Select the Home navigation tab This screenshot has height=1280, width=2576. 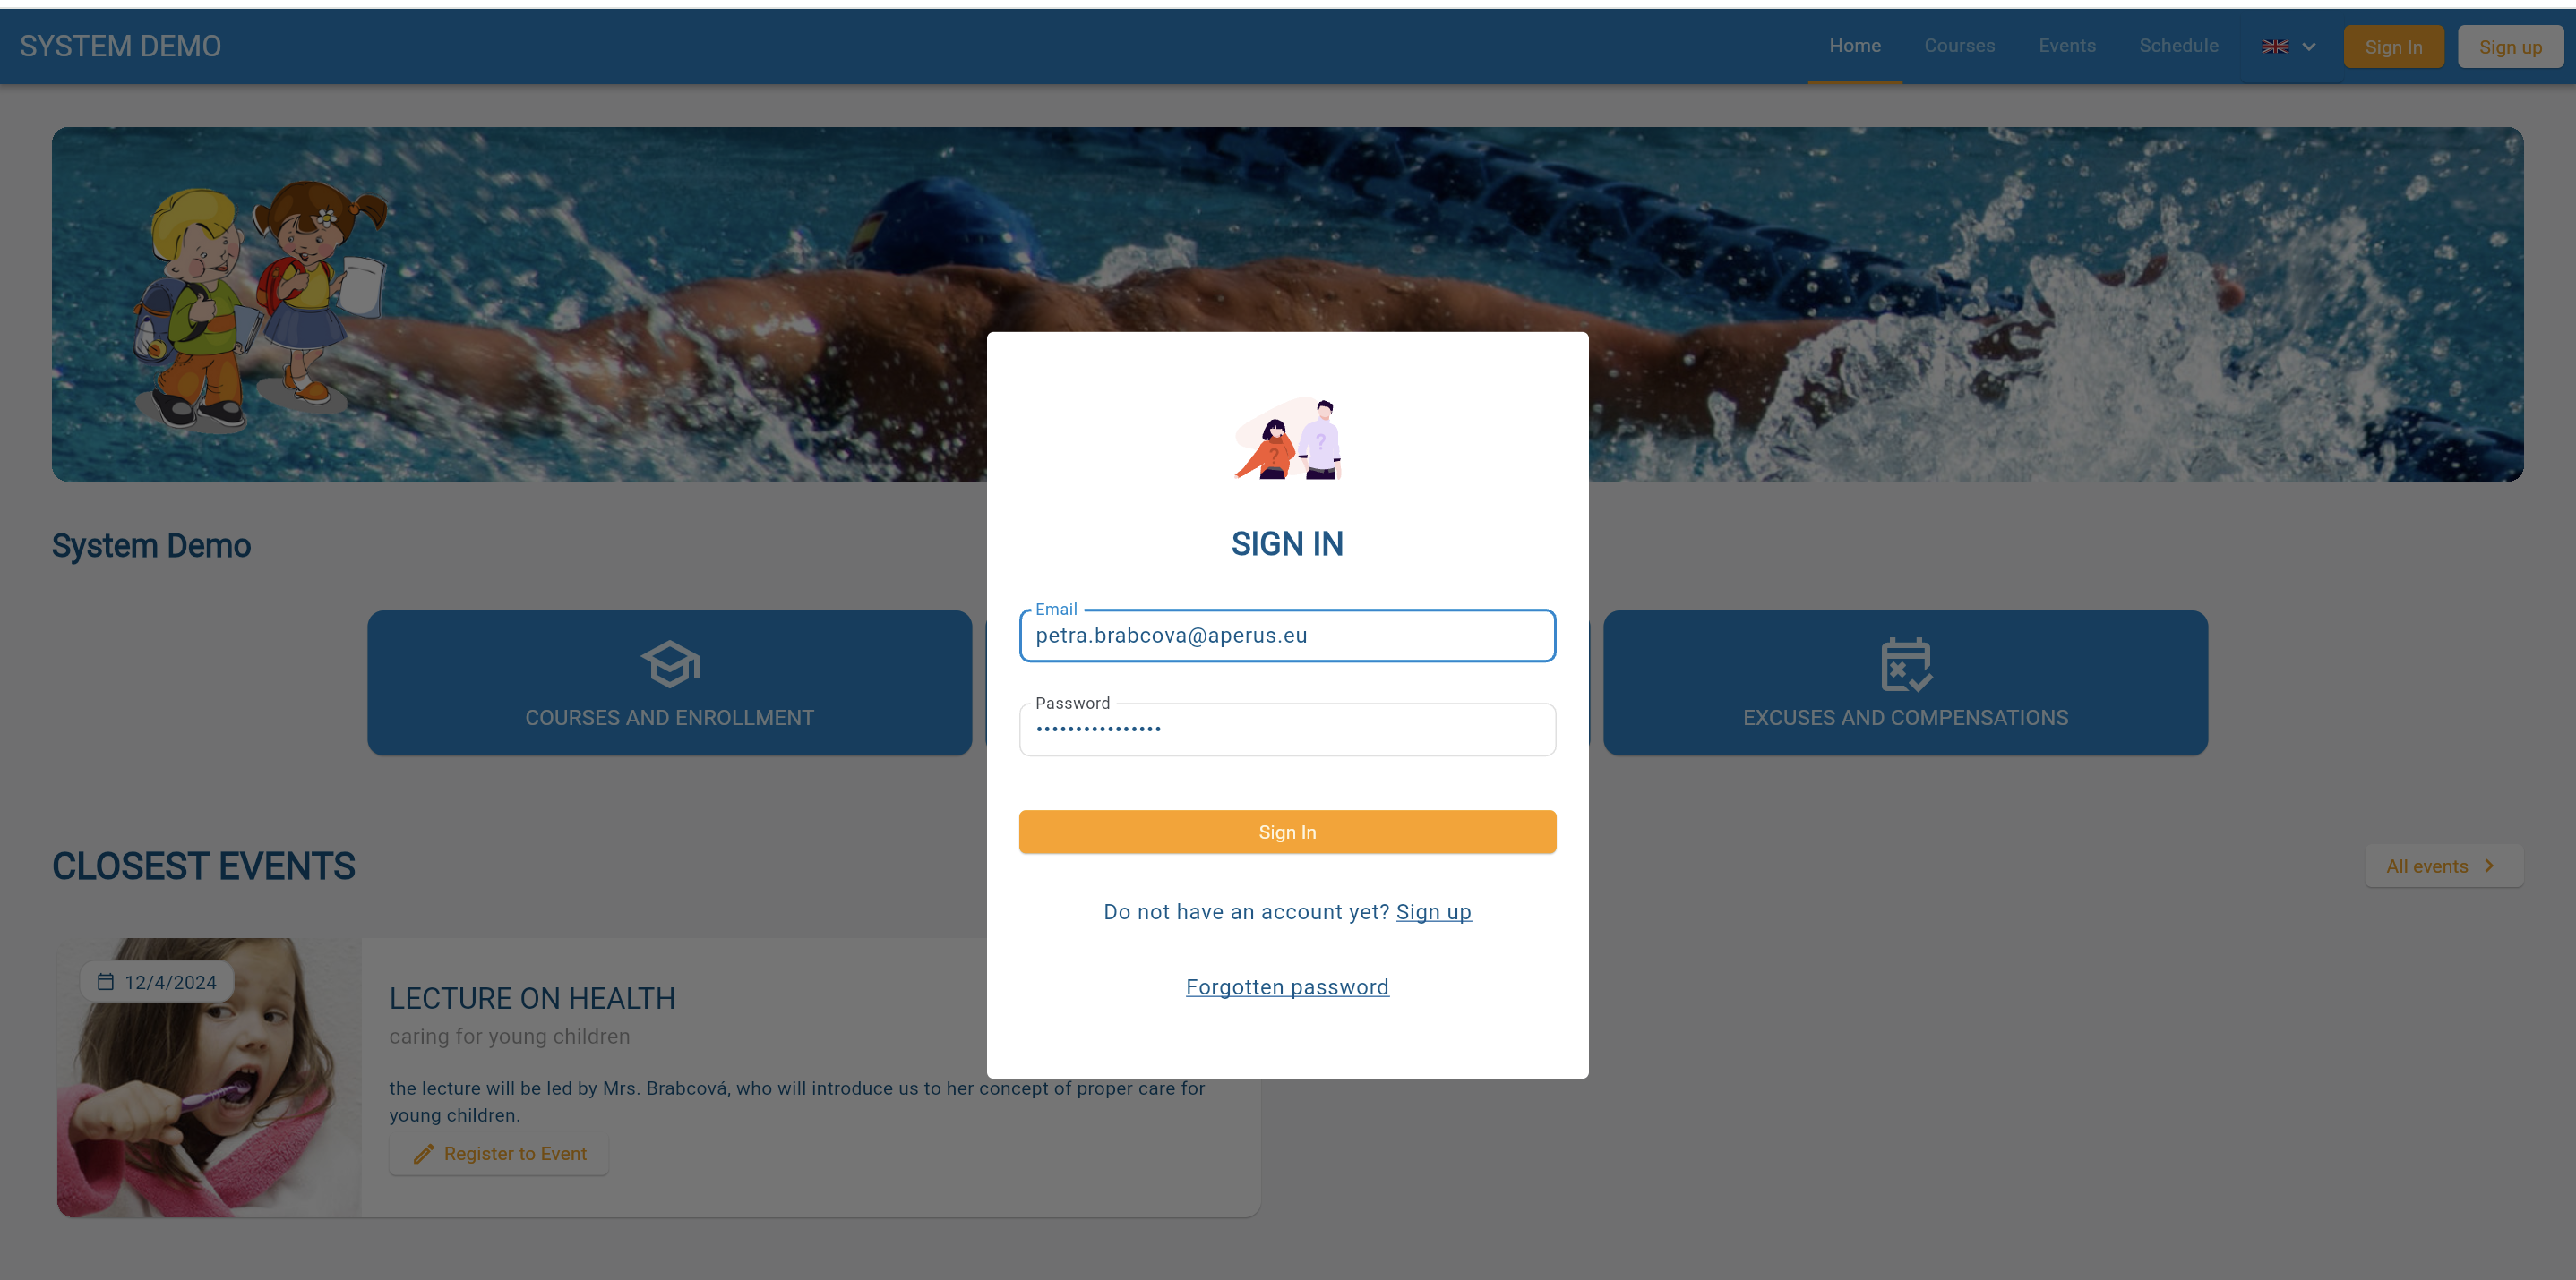click(1855, 45)
